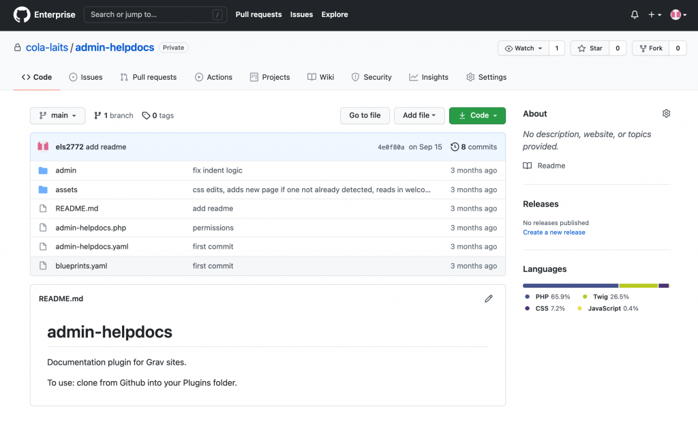Click the private repository lock icon
Viewport: 698px width, 422px height.
(x=17, y=48)
